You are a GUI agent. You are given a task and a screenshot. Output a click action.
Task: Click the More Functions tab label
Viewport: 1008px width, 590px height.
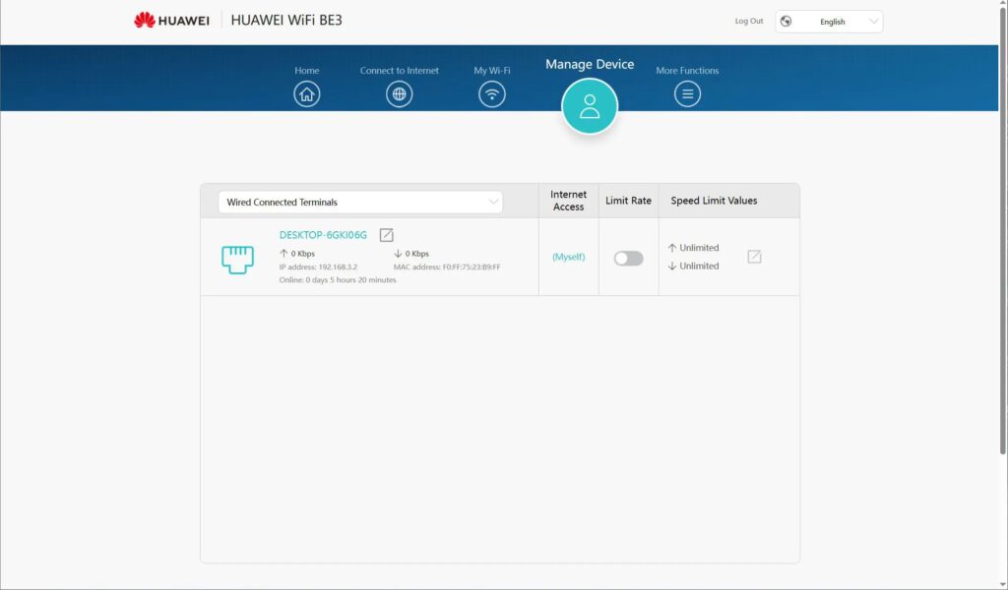point(687,71)
